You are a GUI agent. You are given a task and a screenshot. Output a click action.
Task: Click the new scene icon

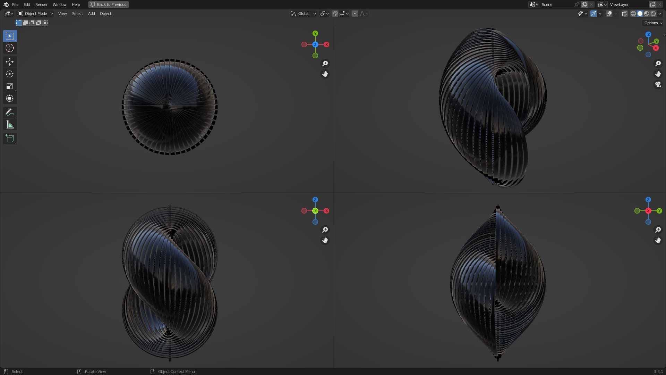point(584,5)
